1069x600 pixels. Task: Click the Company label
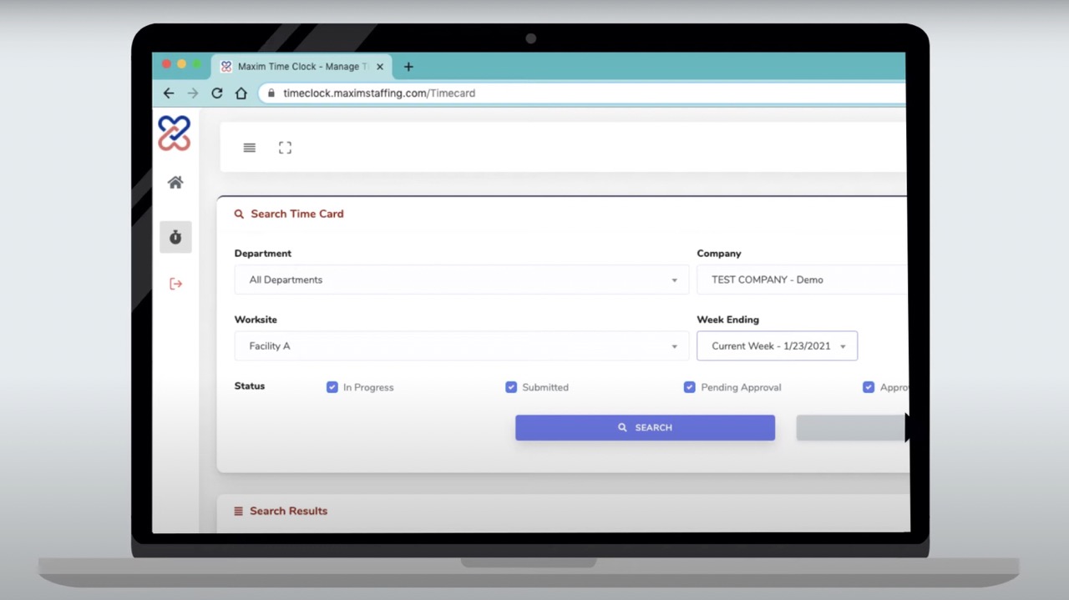click(x=719, y=254)
